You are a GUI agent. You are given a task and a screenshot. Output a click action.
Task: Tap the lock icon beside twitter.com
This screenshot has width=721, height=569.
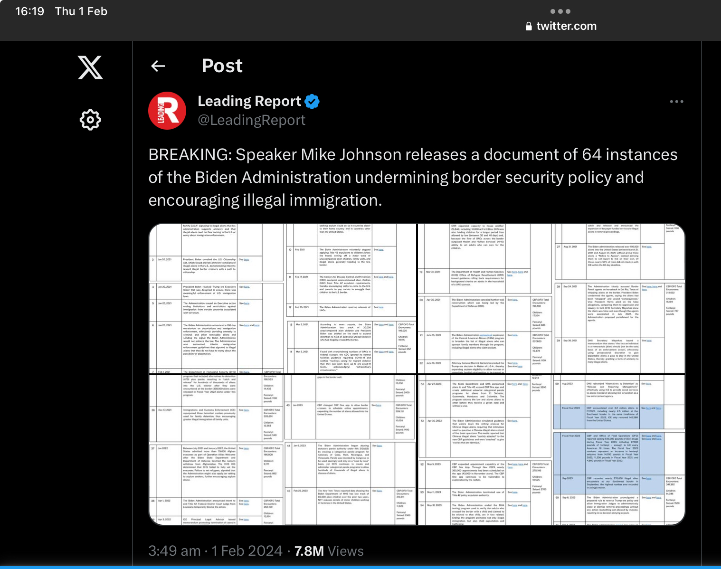click(x=529, y=26)
